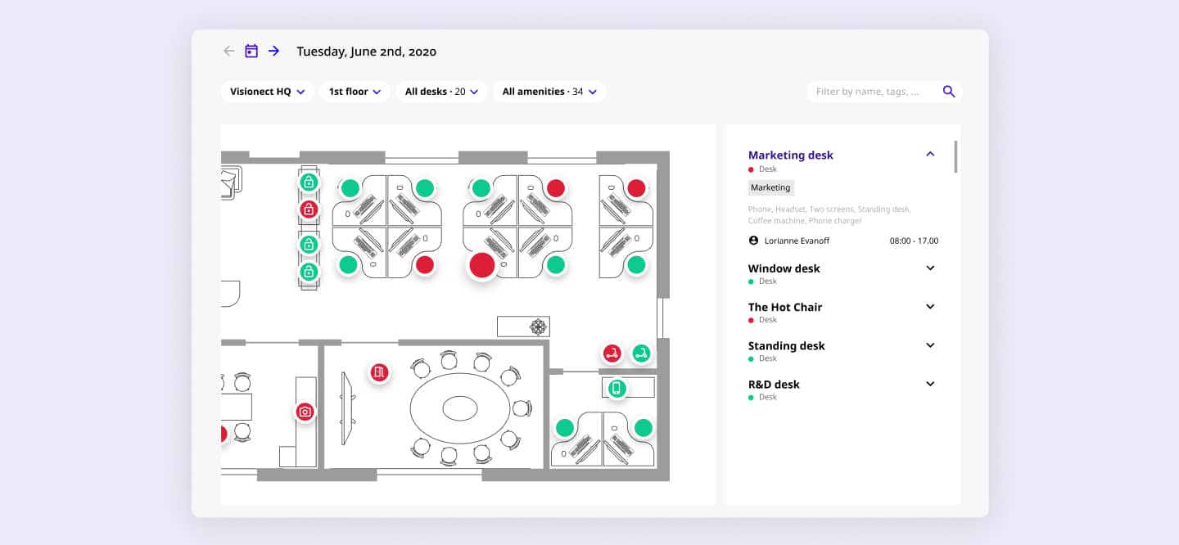The image size is (1179, 545).
Task: Select the green phone booth marker
Action: click(617, 388)
